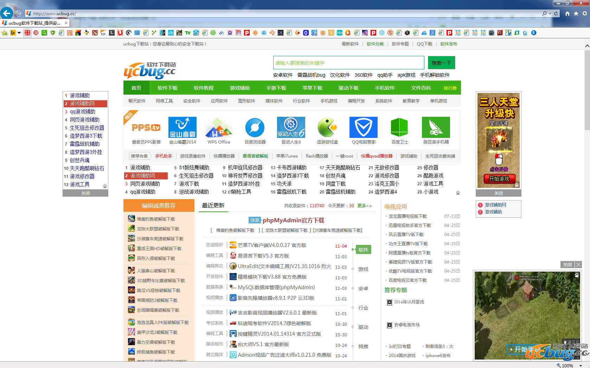Screen dimensions: 590x368
Task: Open the 排行榜 link in nav bar
Action: (450, 88)
